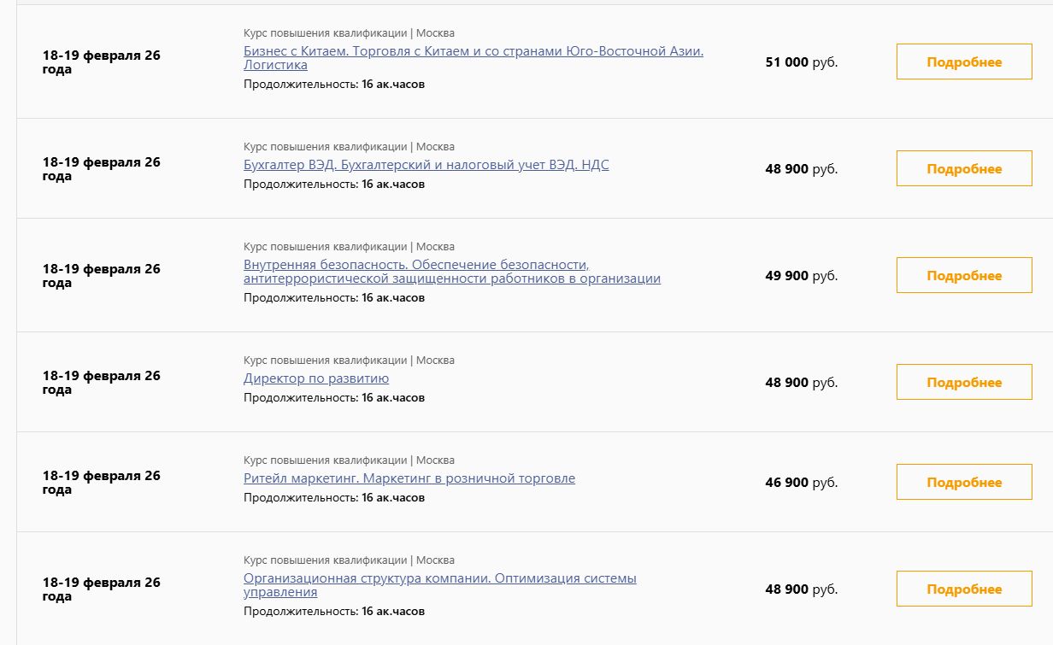Image resolution: width=1053 pixels, height=645 pixels.
Task: Open the Бизнес с Китаем course link
Action: click(x=473, y=51)
